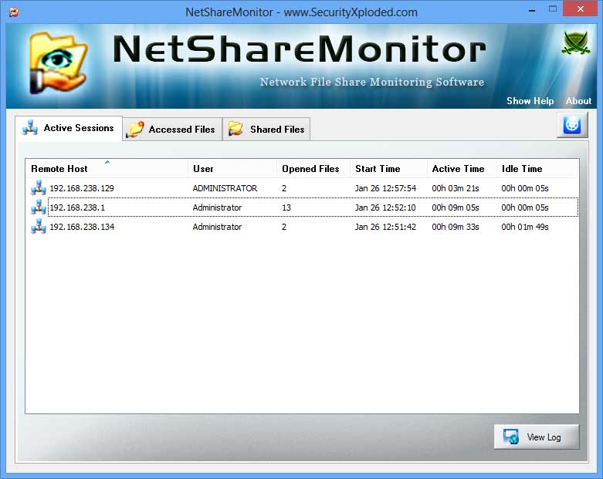Click the crossed swords shield emblem
This screenshot has height=479, width=603.
[x=575, y=44]
